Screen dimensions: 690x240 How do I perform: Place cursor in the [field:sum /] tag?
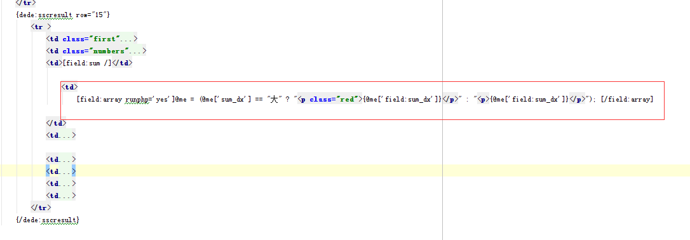tap(87, 63)
